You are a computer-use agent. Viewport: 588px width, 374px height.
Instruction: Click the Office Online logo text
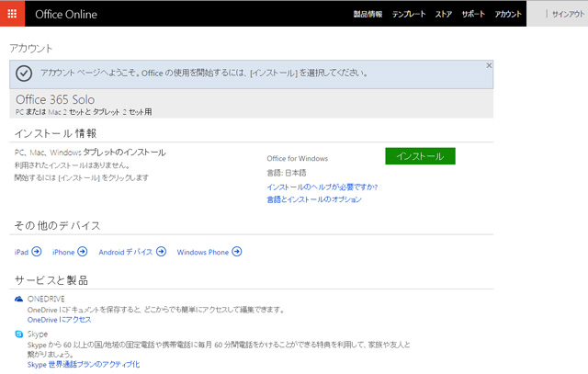tap(66, 15)
